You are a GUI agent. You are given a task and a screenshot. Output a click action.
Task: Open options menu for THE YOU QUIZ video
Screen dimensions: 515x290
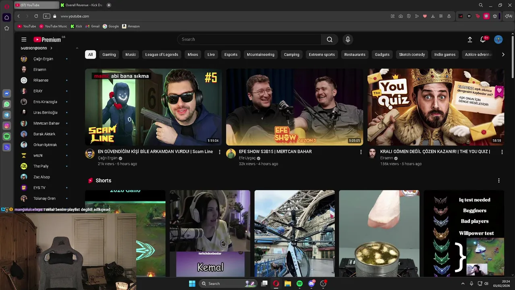click(x=502, y=152)
